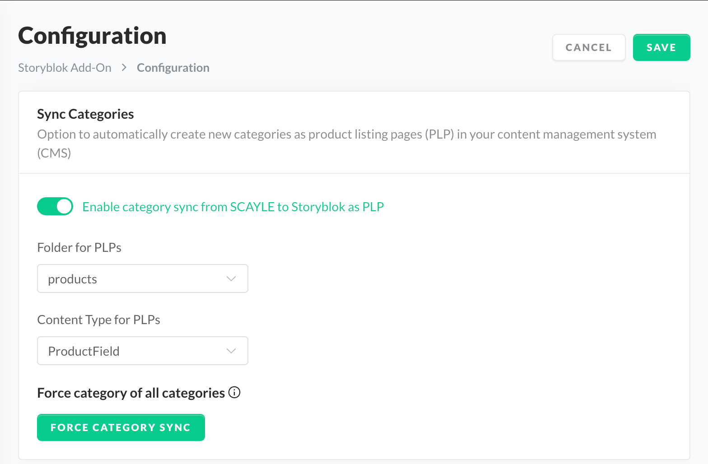Click the 'products' value in folder field
Image resolution: width=708 pixels, height=464 pixels.
tap(73, 279)
